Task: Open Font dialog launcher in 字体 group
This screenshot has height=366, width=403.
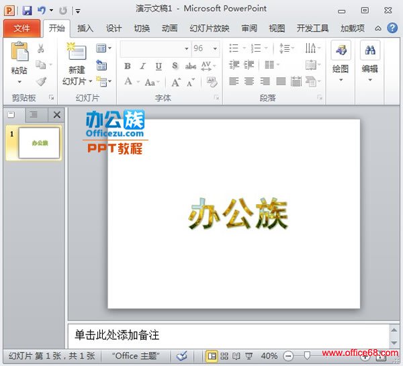Action: tap(217, 97)
